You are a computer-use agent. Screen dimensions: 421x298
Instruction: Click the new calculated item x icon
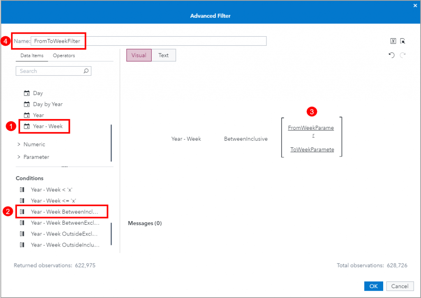click(x=393, y=41)
